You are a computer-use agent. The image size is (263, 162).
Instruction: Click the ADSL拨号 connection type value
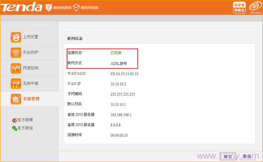pyautogui.click(x=119, y=63)
